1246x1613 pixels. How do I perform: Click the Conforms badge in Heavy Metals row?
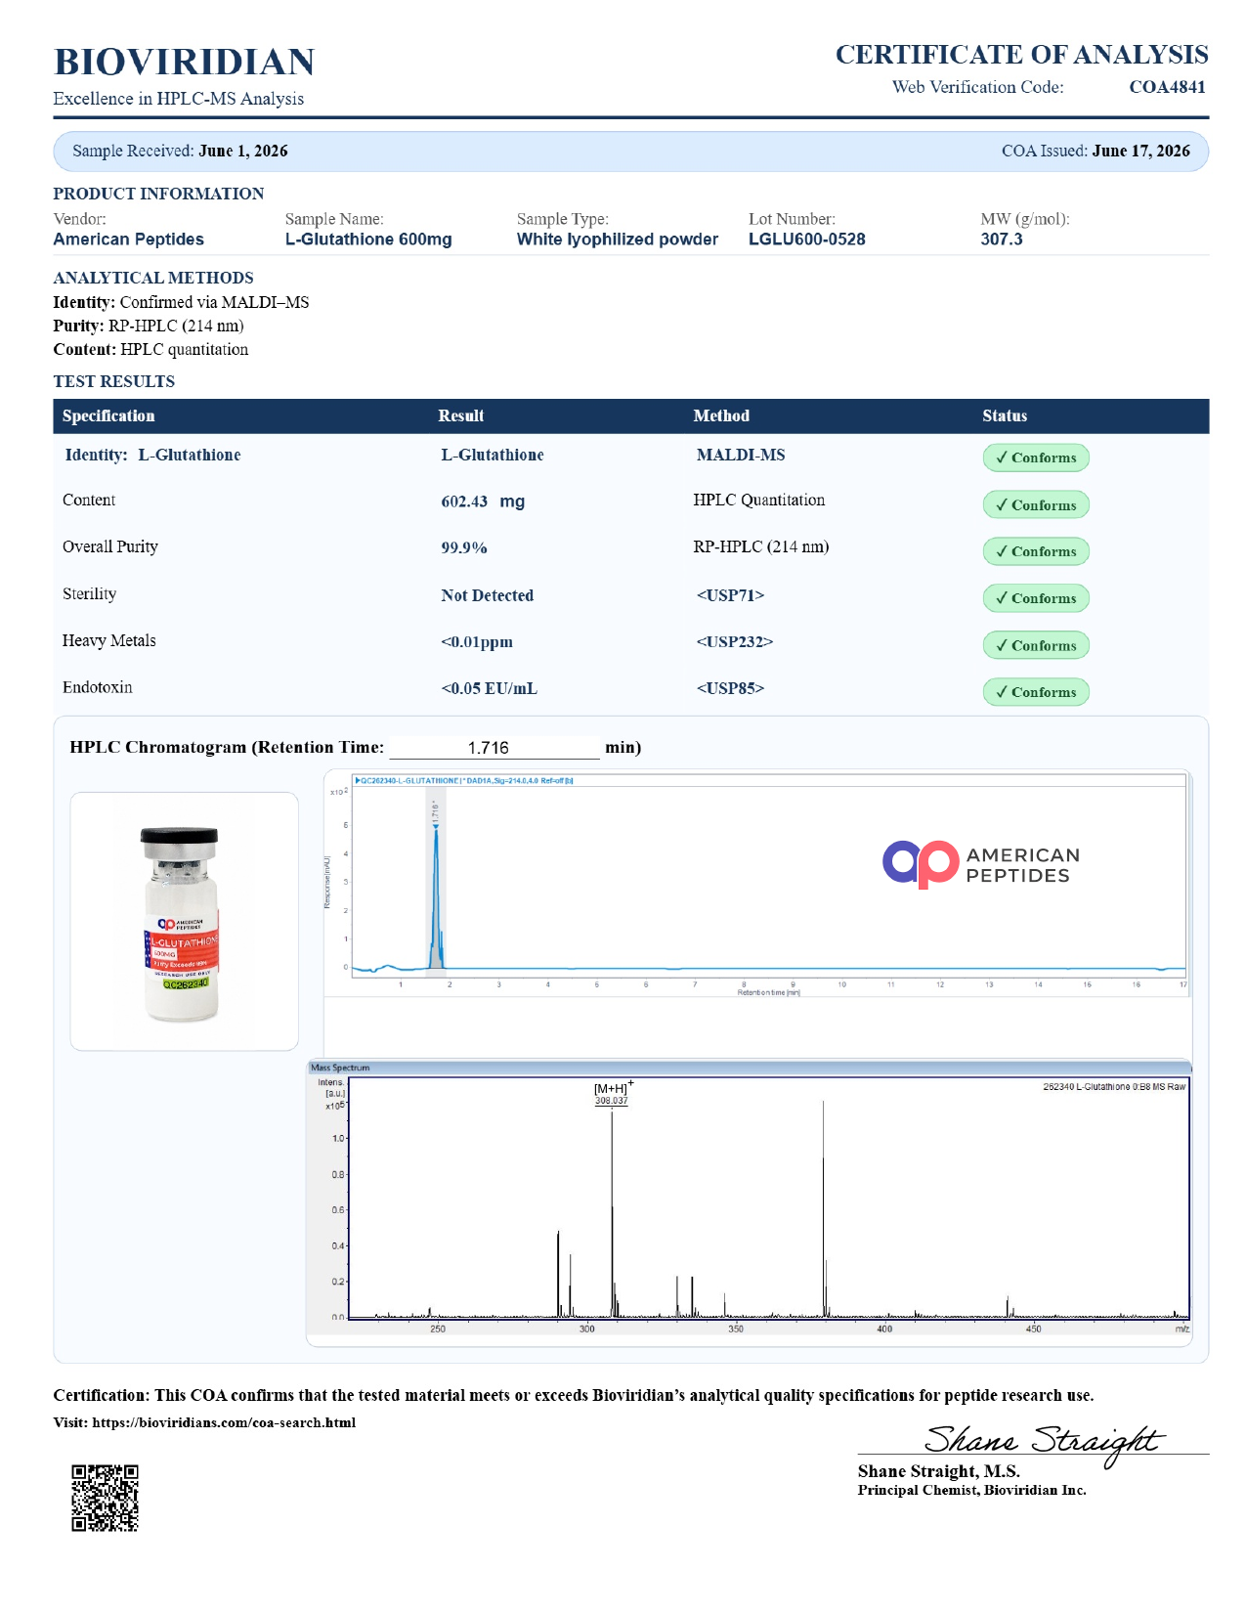point(1036,645)
